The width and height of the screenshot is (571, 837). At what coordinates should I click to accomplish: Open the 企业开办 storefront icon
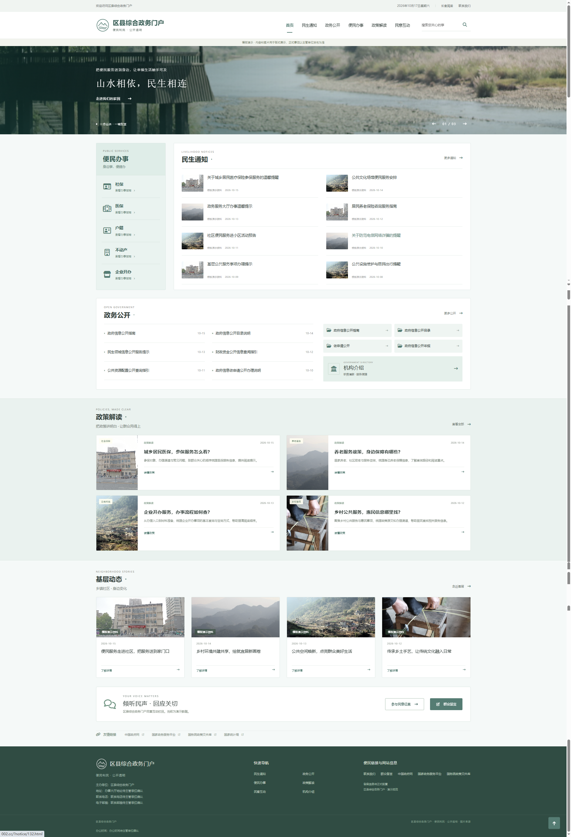click(107, 275)
